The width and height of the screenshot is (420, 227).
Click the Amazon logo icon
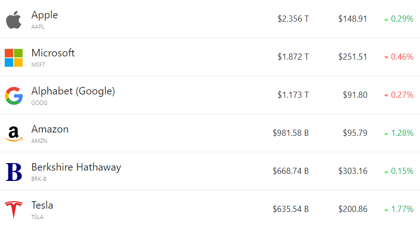(14, 134)
